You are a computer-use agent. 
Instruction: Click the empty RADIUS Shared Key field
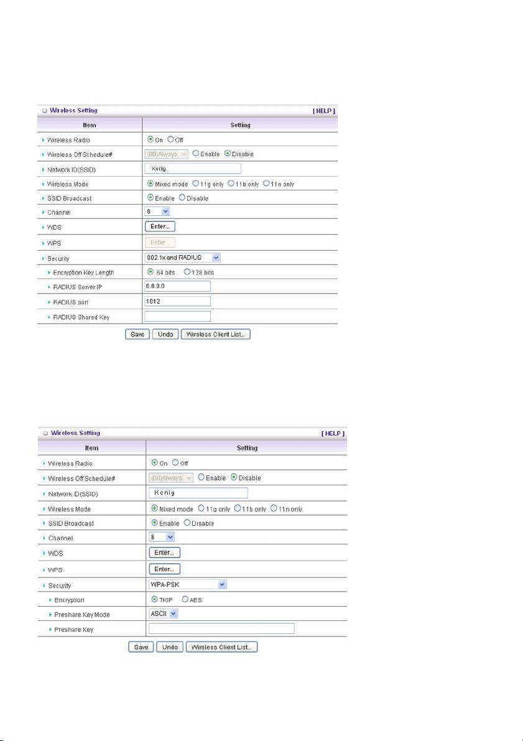point(177,316)
